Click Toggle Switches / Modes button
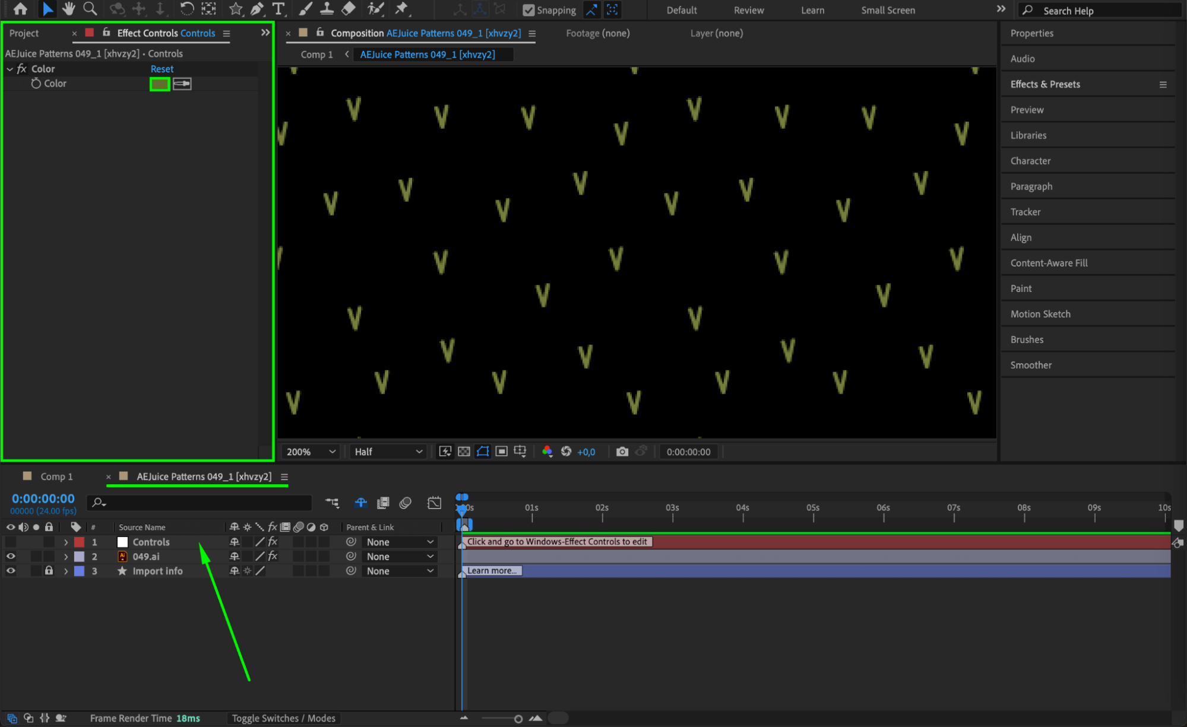1187x727 pixels. [x=283, y=718]
